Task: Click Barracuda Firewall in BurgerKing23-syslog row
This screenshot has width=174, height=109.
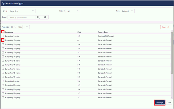Action: 105,98
